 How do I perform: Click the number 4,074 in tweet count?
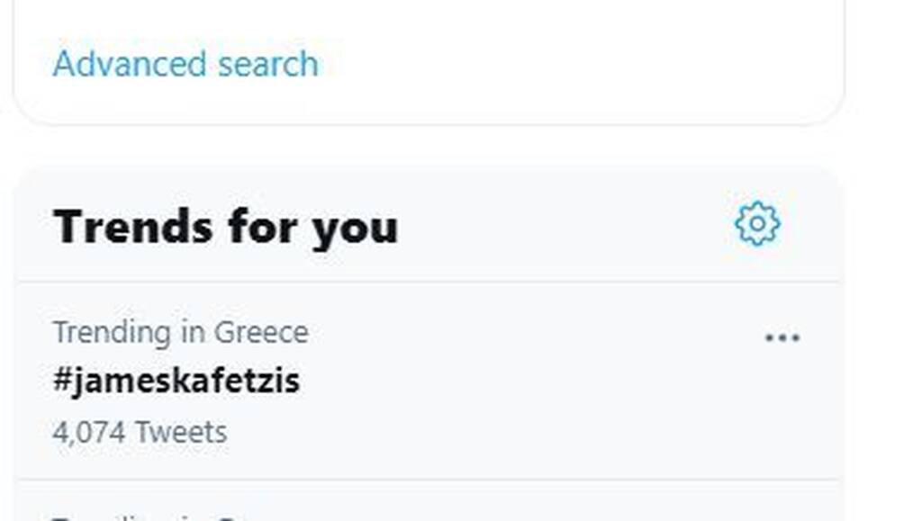pos(89,433)
